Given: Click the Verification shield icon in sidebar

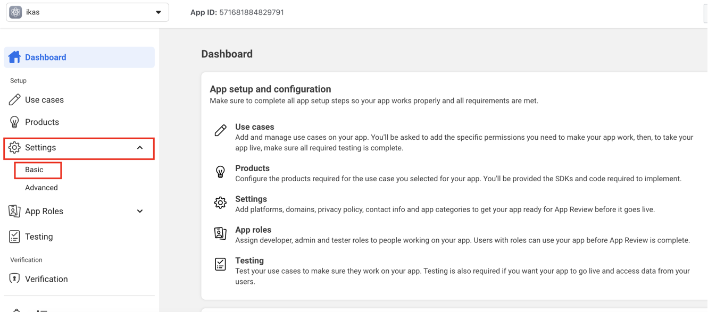Looking at the screenshot, I should 14,279.
